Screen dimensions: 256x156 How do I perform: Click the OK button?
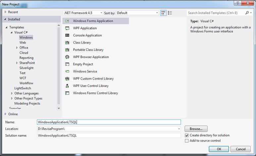219,149
